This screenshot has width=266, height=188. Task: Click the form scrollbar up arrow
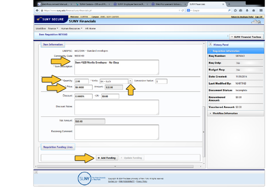[x=204, y=44]
